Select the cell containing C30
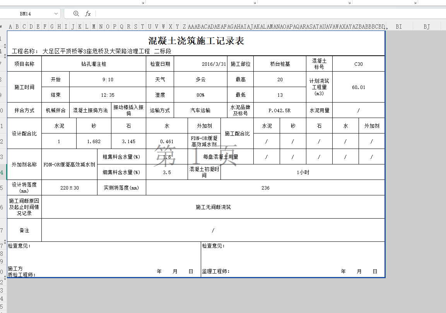This screenshot has width=446, height=313. coord(358,64)
